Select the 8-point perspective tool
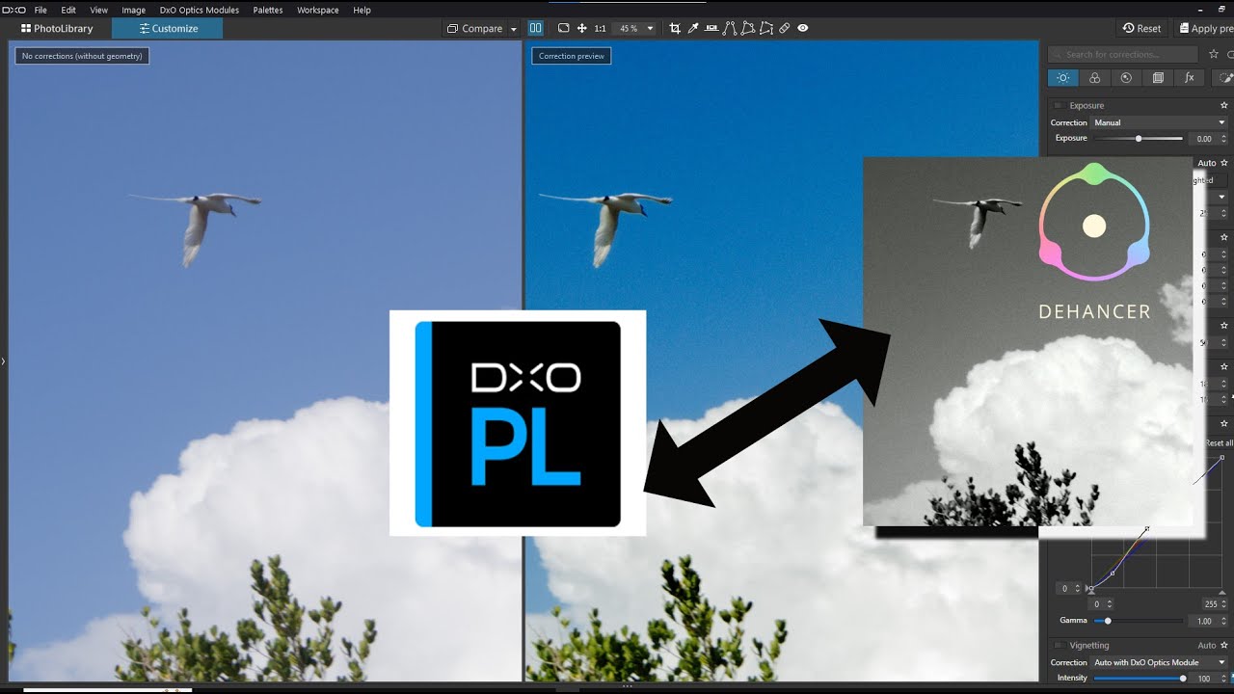Screen dimensions: 1234x694 click(766, 28)
